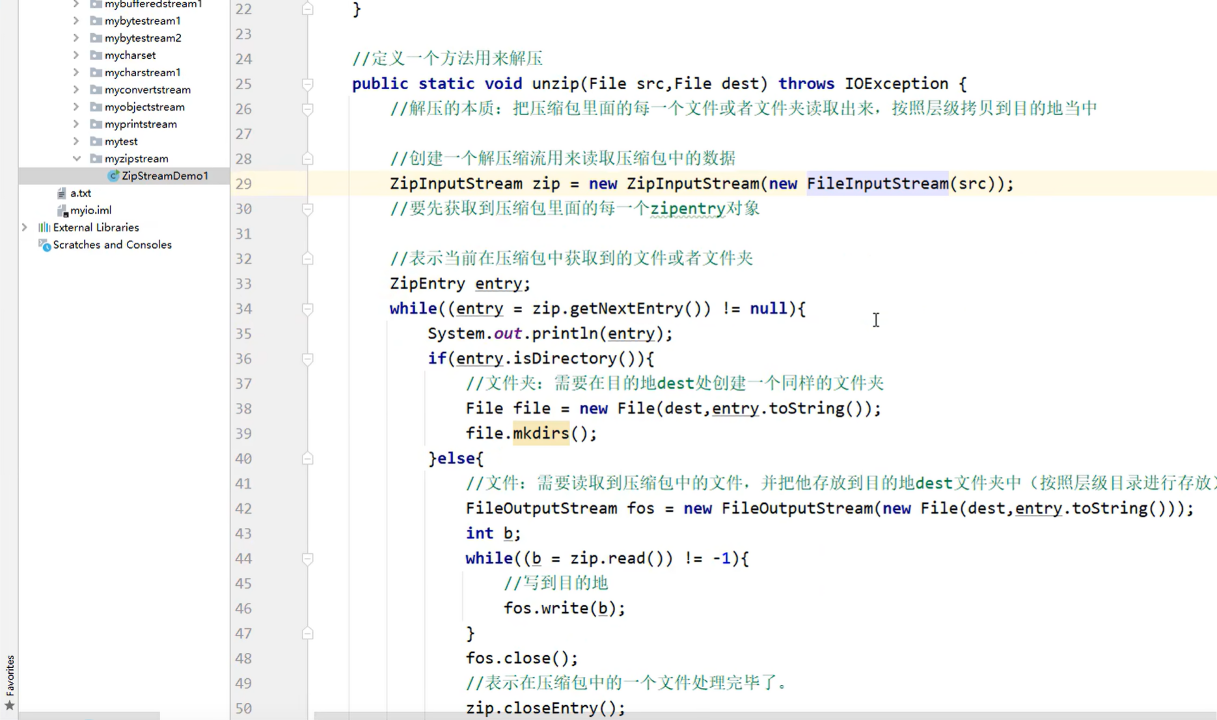This screenshot has width=1217, height=720.
Task: Collapse the myzipstream folder chevron
Action: (76, 158)
